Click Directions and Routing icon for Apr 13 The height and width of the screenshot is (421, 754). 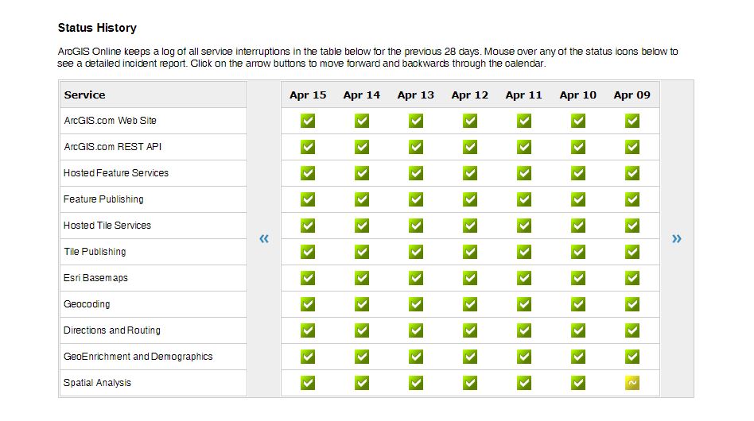416,330
